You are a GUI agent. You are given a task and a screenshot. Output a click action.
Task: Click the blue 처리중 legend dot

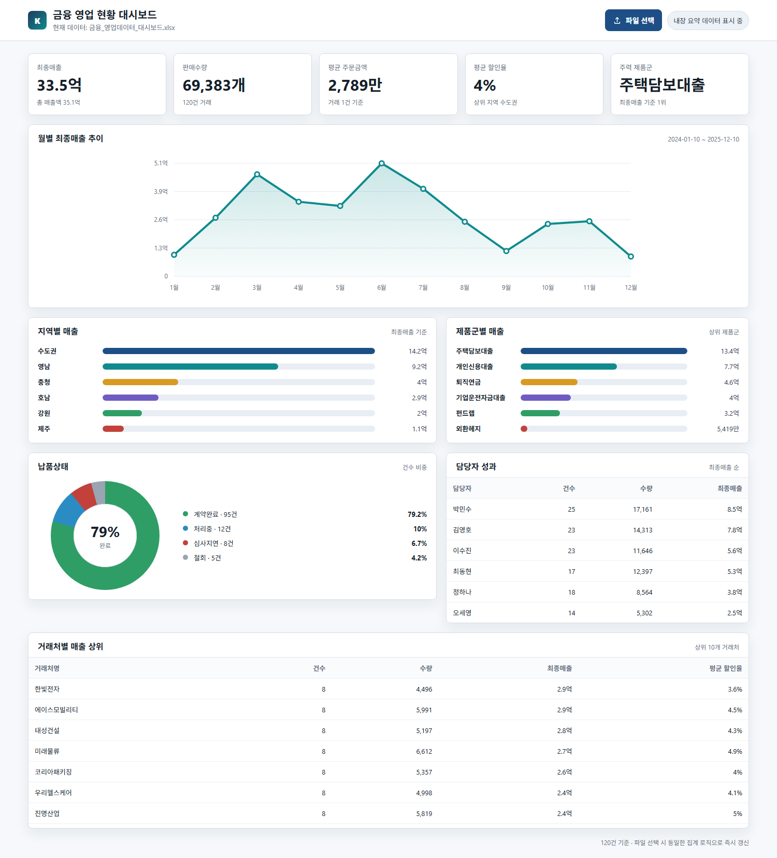pyautogui.click(x=185, y=528)
